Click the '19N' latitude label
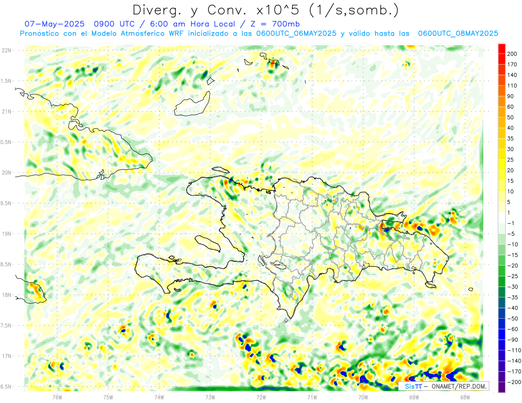Screen dimensions: 522x403 click(x=7, y=234)
